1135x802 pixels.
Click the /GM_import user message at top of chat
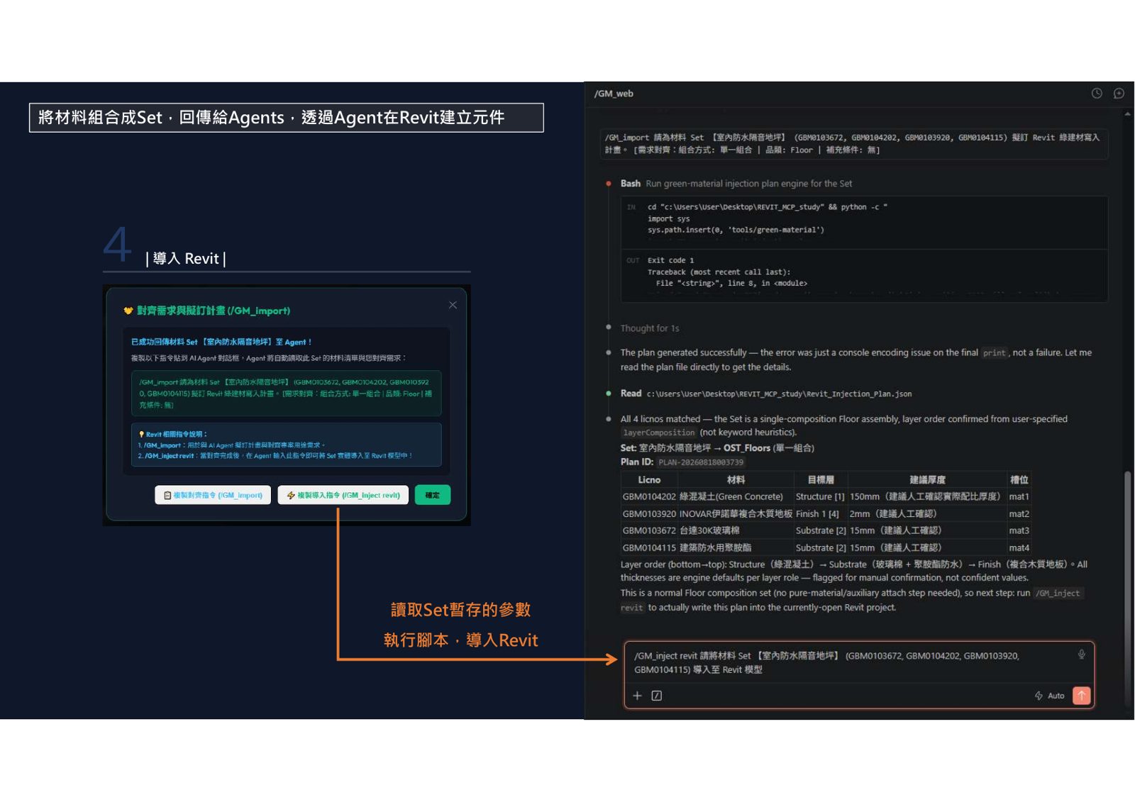854,143
